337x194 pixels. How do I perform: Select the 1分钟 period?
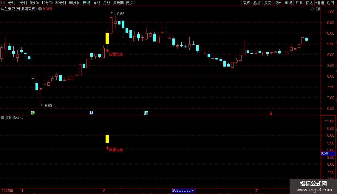tap(23, 3)
